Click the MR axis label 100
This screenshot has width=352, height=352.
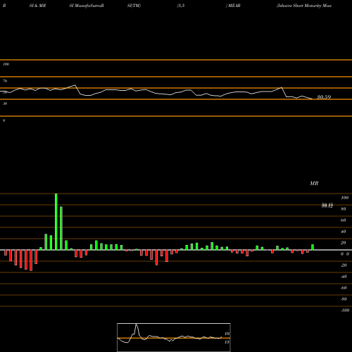344,198
